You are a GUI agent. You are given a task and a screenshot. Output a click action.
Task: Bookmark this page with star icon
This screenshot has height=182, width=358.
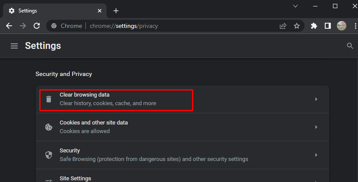click(x=297, y=26)
